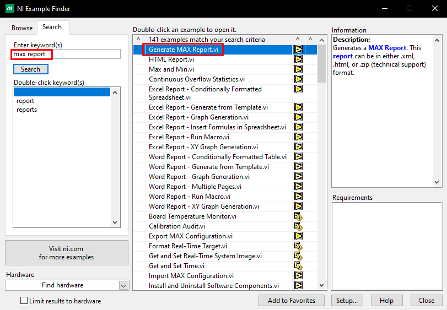The width and height of the screenshot is (447, 310).
Task: Click icon for Excel Report - Run Macro.vi
Action: (299, 137)
